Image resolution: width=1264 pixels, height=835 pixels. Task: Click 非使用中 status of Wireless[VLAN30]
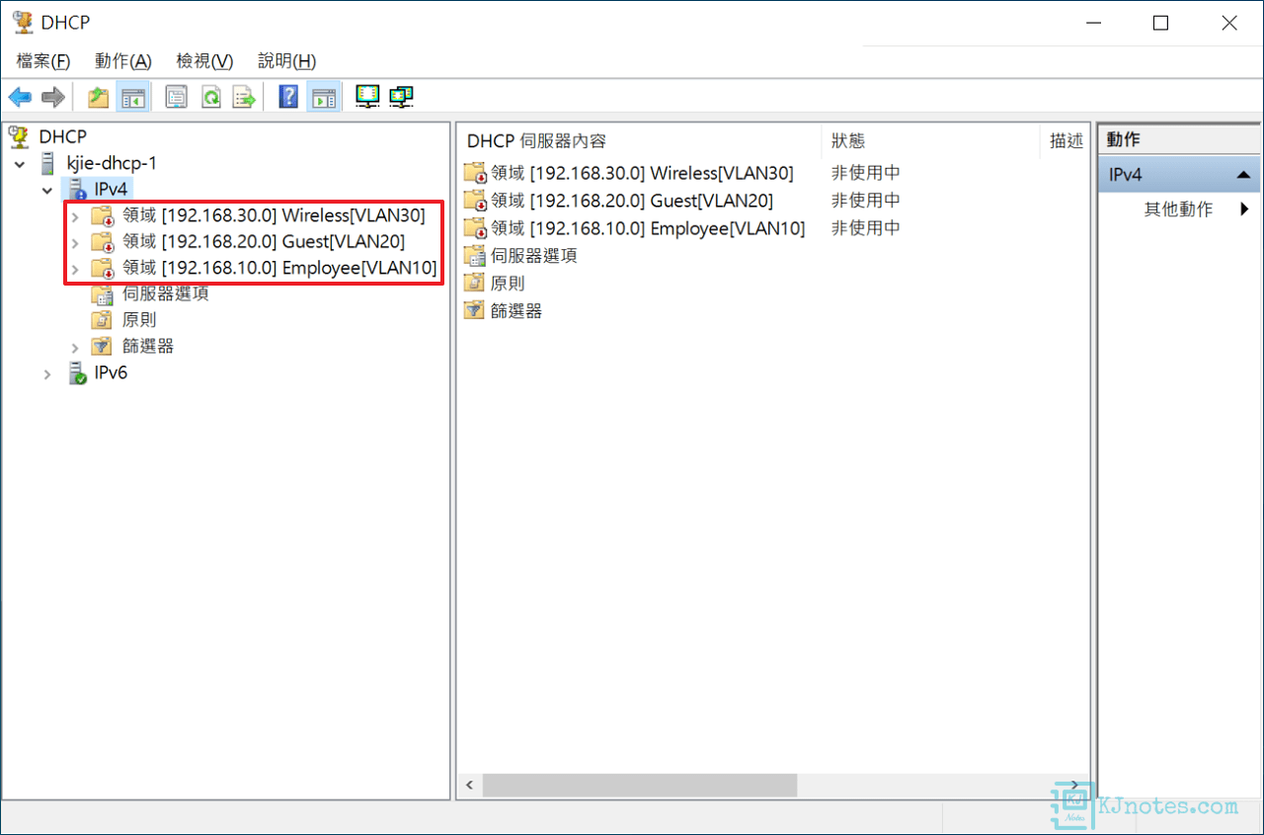click(x=866, y=173)
